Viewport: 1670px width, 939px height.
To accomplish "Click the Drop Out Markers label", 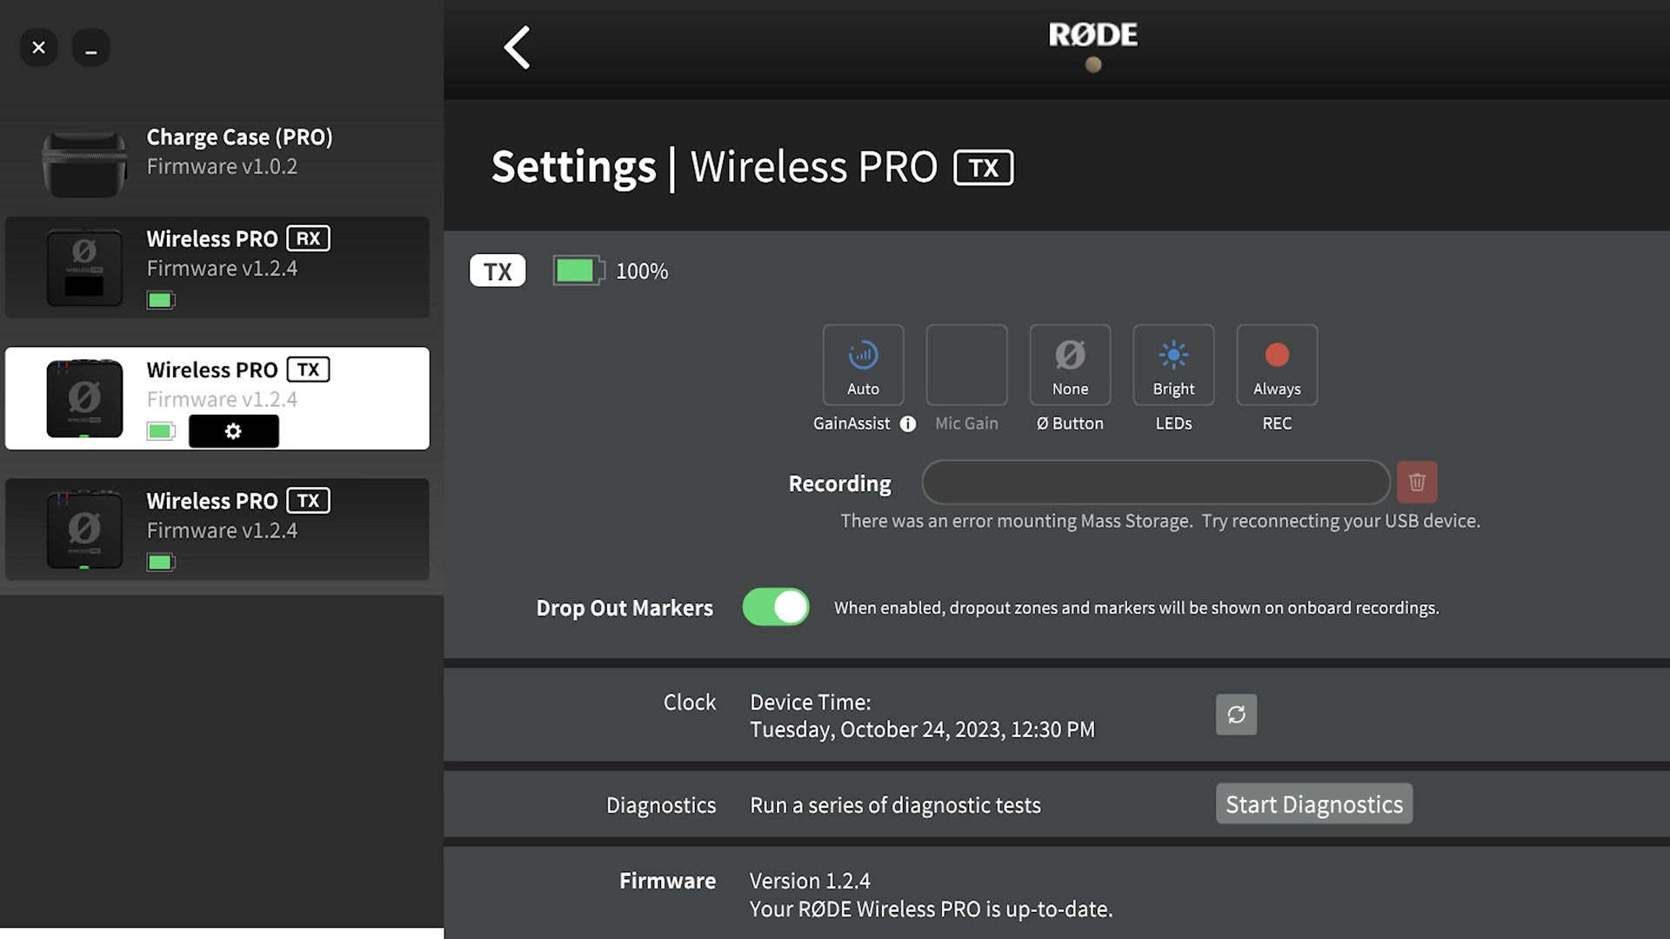I will [x=625, y=608].
